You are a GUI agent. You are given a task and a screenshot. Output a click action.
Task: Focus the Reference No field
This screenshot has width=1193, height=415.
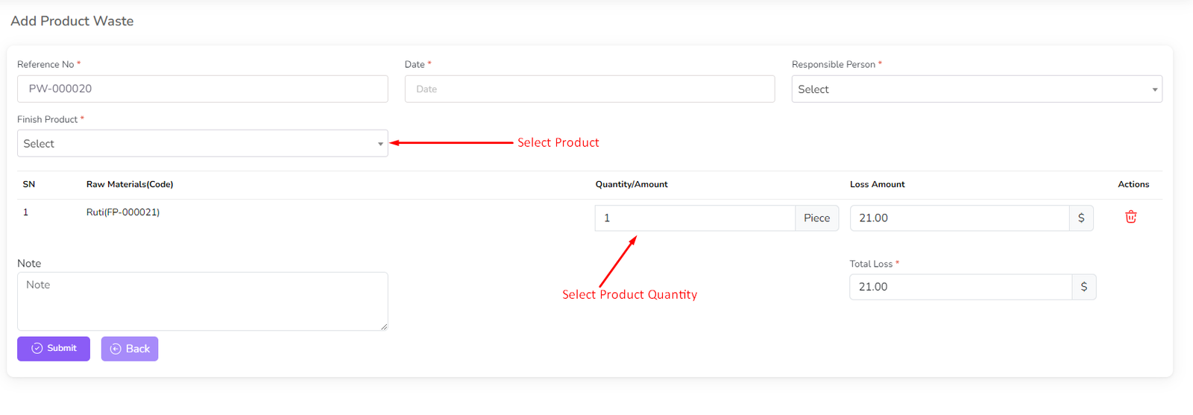[x=202, y=89]
